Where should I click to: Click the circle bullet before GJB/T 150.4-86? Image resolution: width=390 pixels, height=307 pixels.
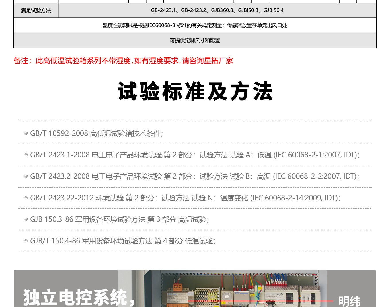[x=26, y=241]
